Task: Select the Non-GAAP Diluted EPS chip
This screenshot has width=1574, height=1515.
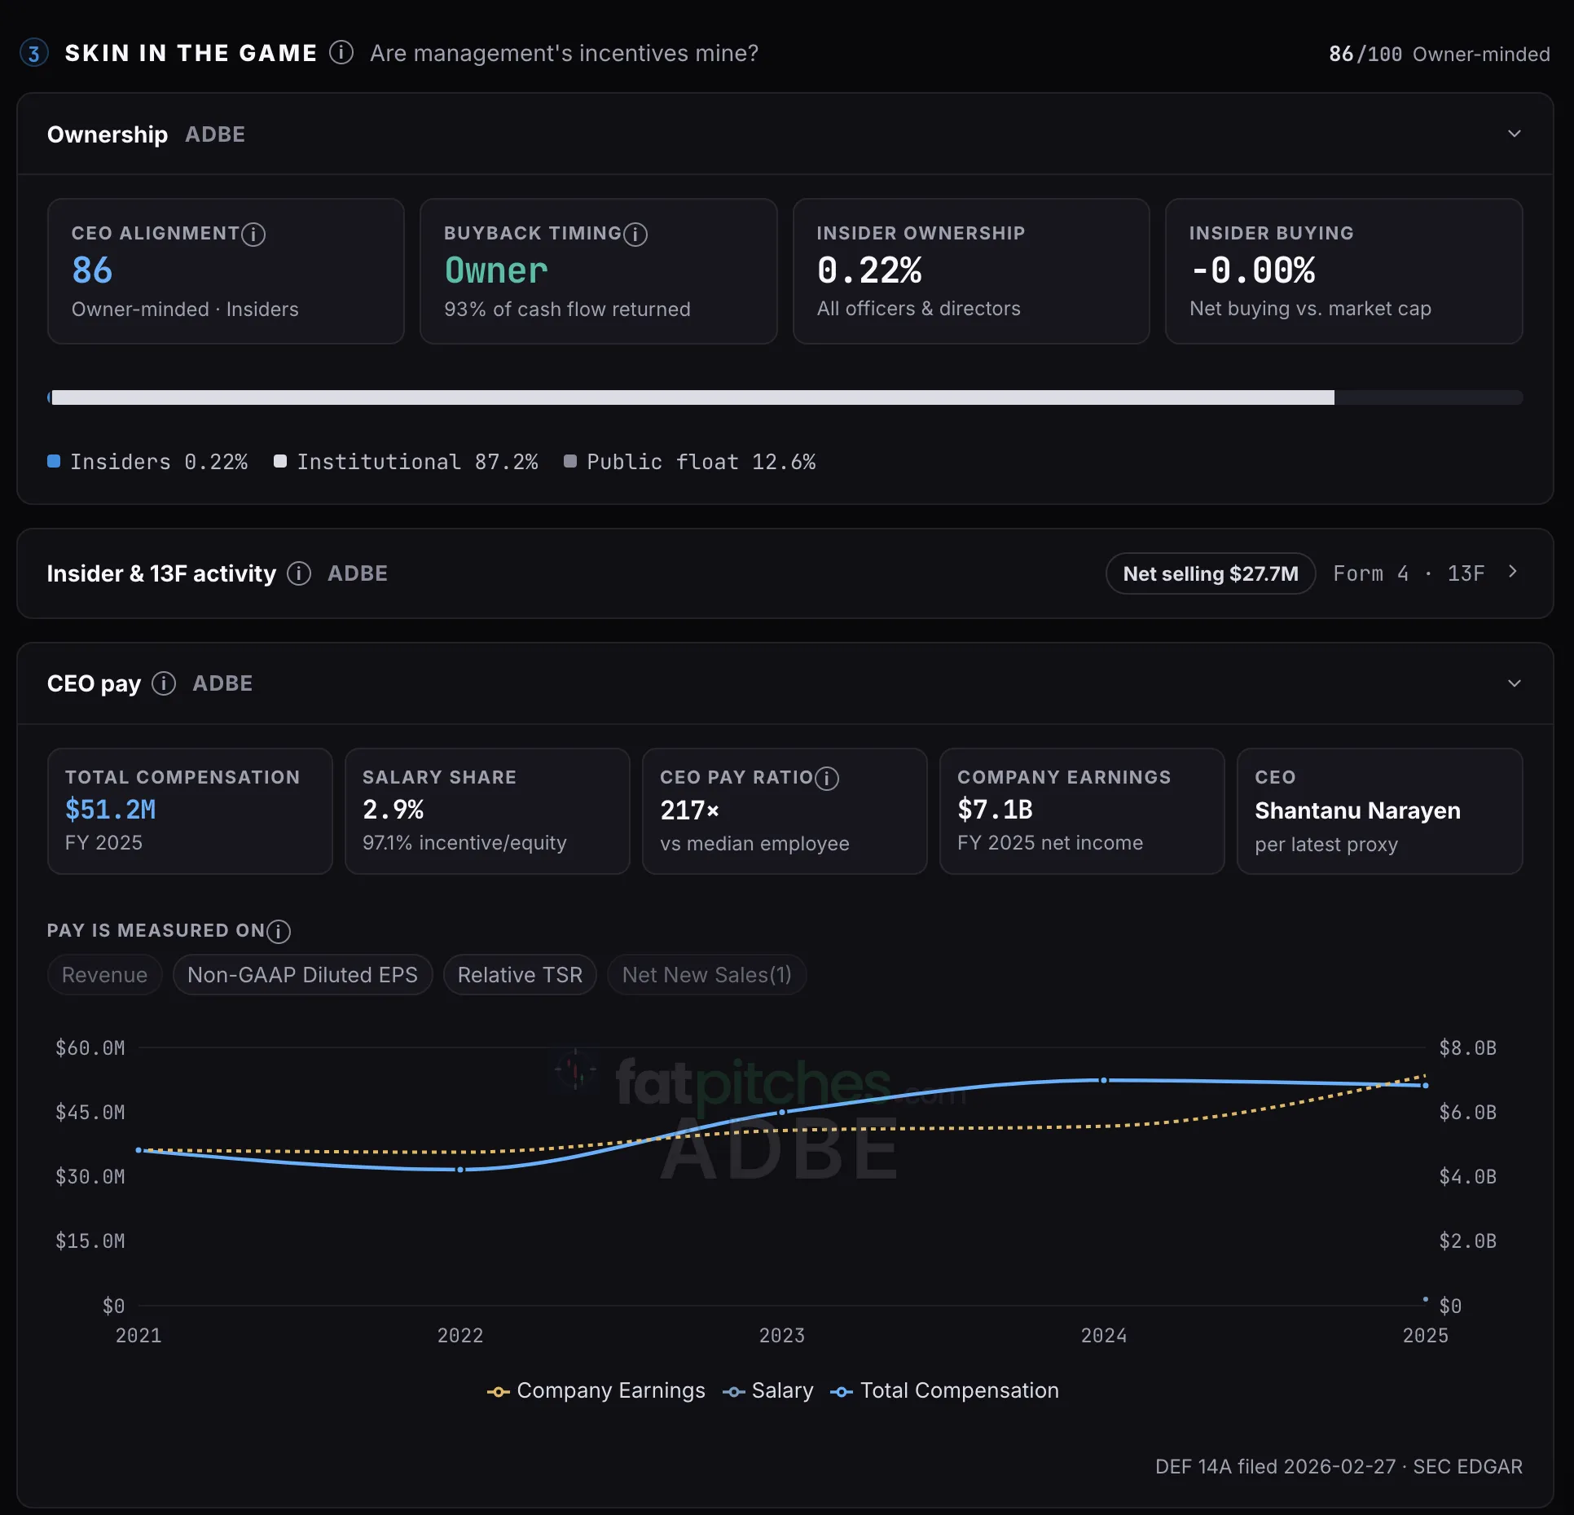Action: (x=302, y=975)
